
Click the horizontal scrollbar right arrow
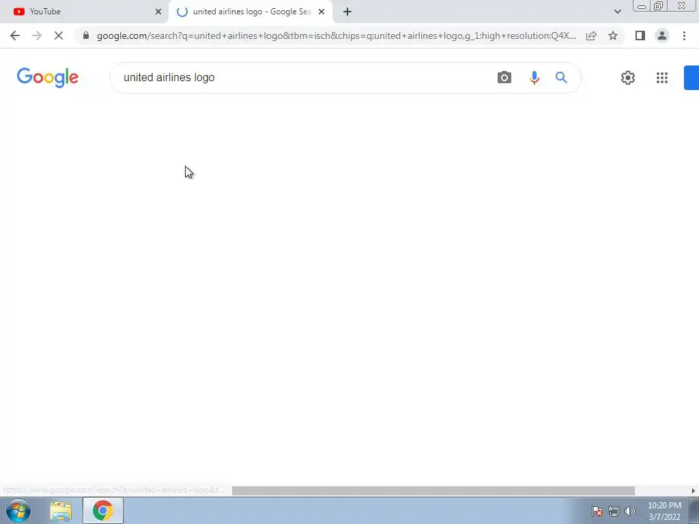tap(694, 491)
